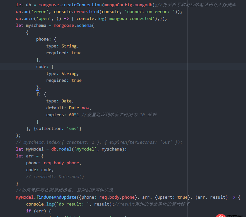Click the Chinese comment after 'expires: 60*1'
246x217 pixels.
[x=119, y=115]
